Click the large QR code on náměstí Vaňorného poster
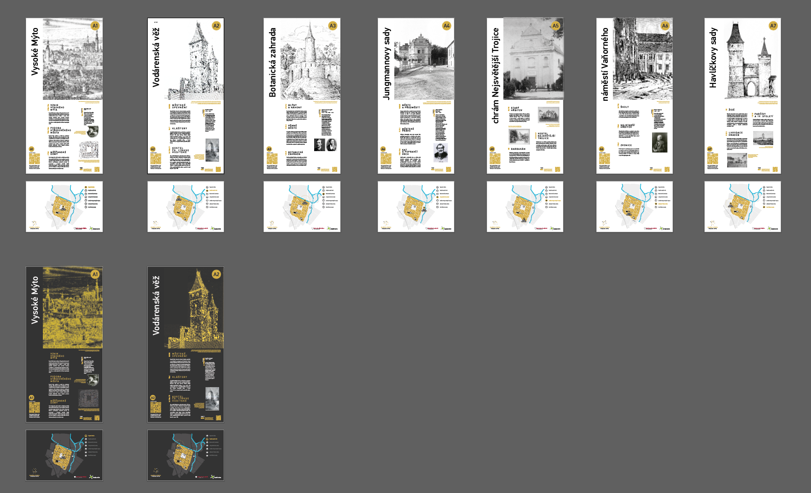 (x=604, y=159)
